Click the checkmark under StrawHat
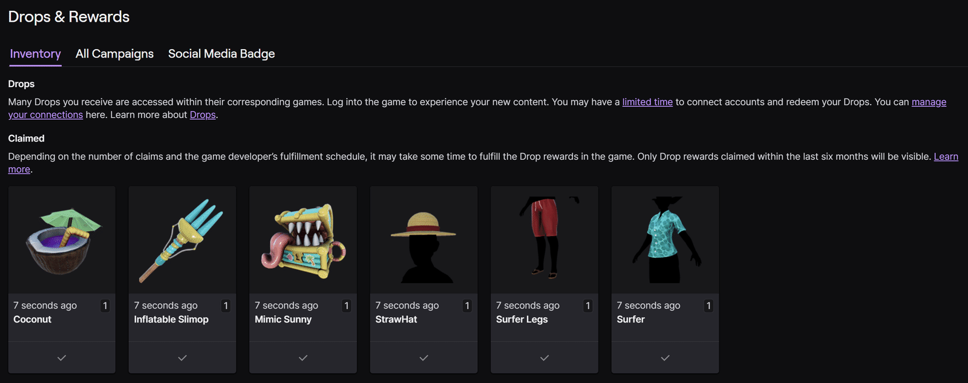 click(x=423, y=358)
